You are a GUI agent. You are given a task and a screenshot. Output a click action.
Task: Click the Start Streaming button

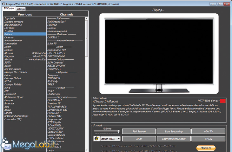(x=173, y=131)
